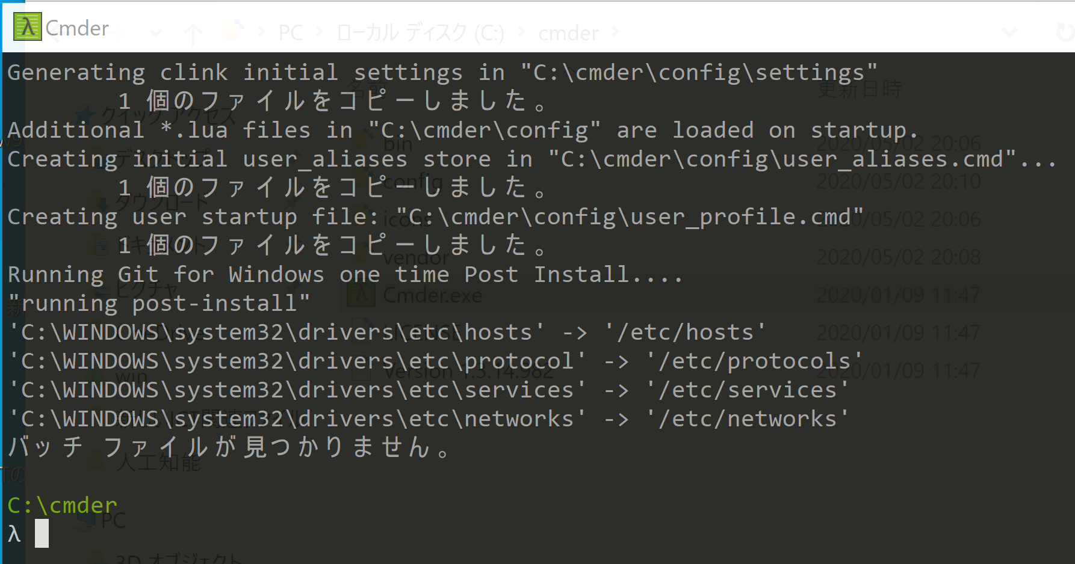The width and height of the screenshot is (1075, 564).
Task: Select the PC breadcrumb in address bar
Action: click(x=291, y=32)
